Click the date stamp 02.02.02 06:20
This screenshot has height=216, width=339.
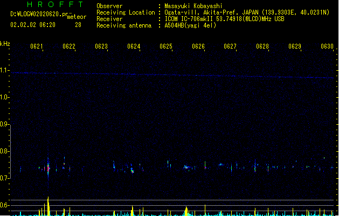[x=33, y=25]
